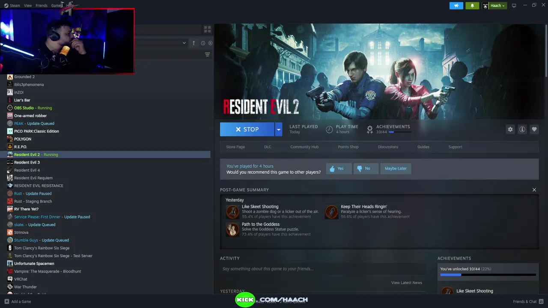Show recent games clock filter
The width and height of the screenshot is (548, 308).
click(203, 43)
